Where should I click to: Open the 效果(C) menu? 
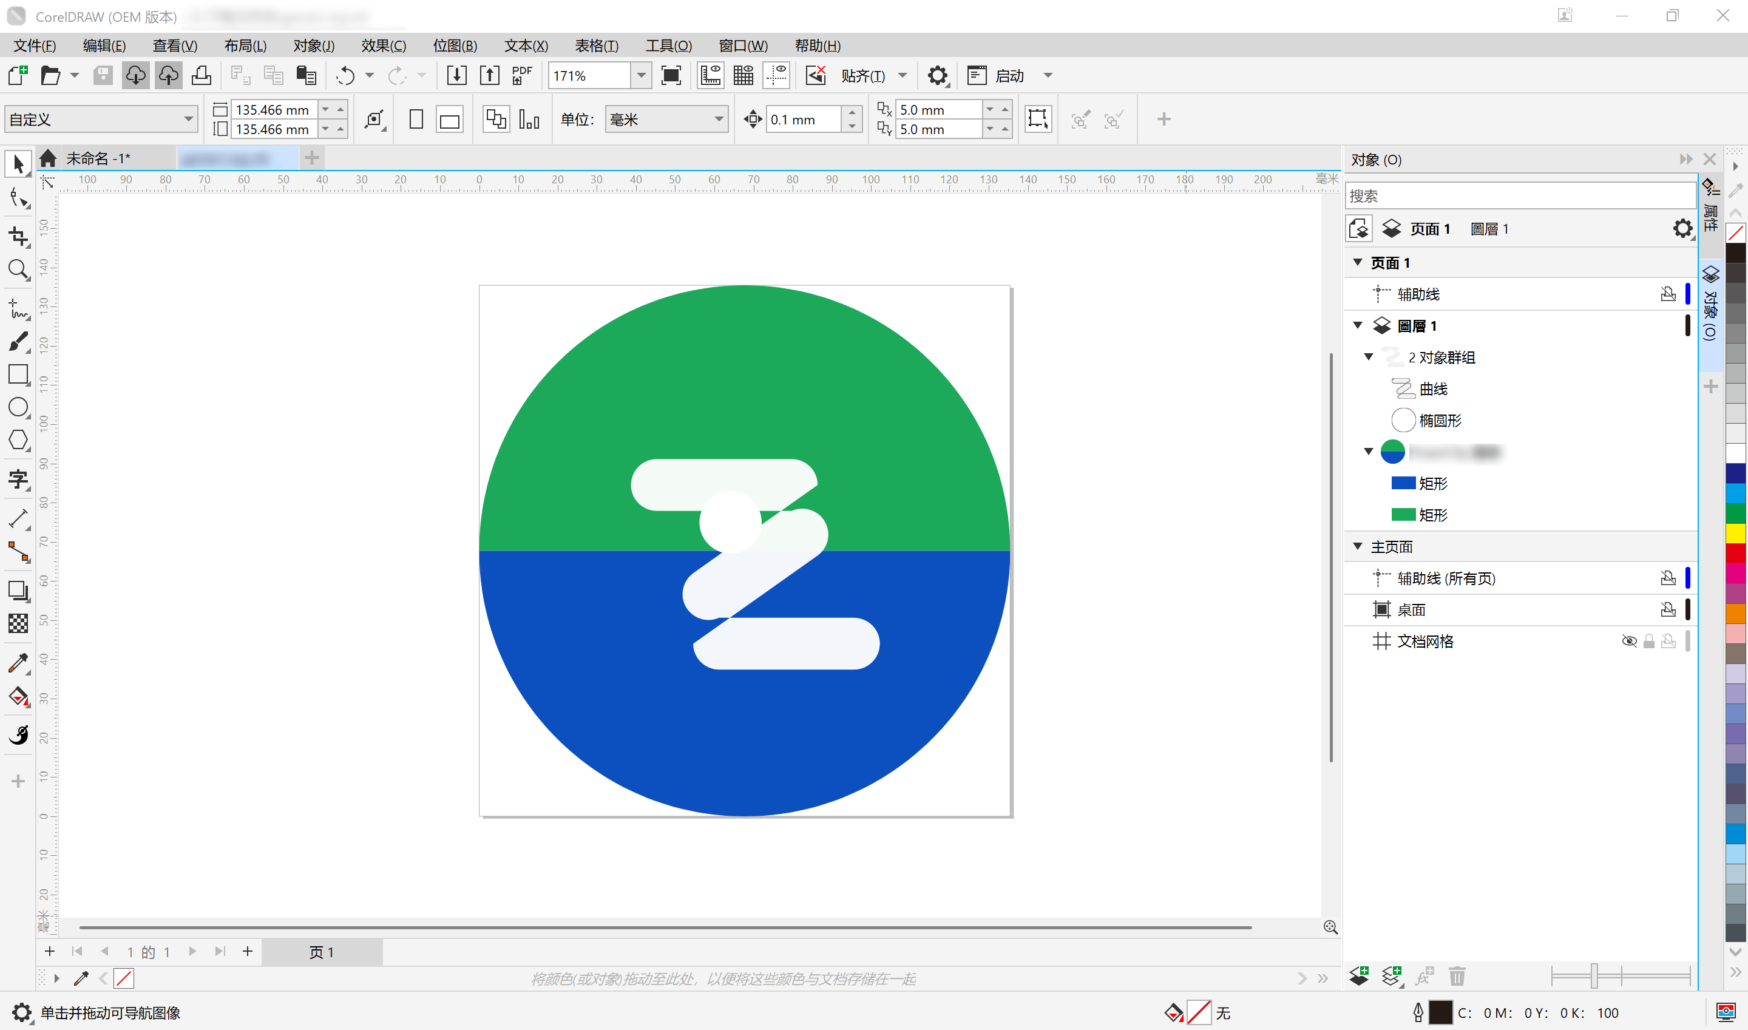[x=383, y=46]
